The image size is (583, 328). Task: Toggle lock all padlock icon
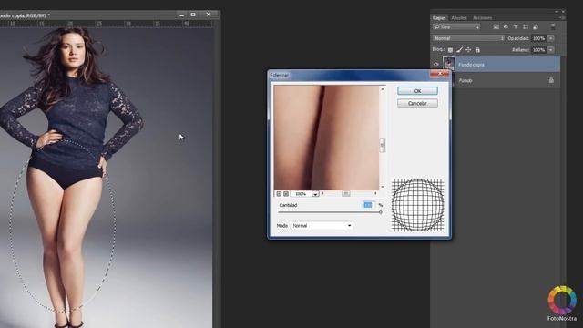point(477,50)
